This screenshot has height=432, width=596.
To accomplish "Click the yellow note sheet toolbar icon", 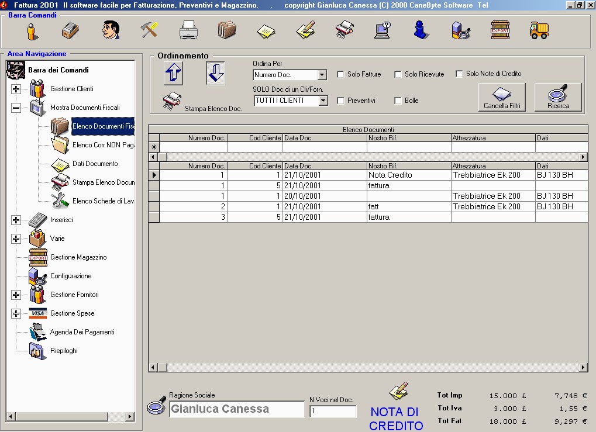I will pyautogui.click(x=266, y=31).
